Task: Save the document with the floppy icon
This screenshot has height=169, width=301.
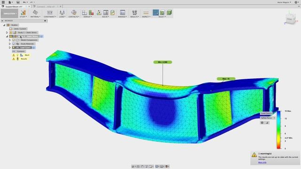Action: pyautogui.click(x=18, y=2)
